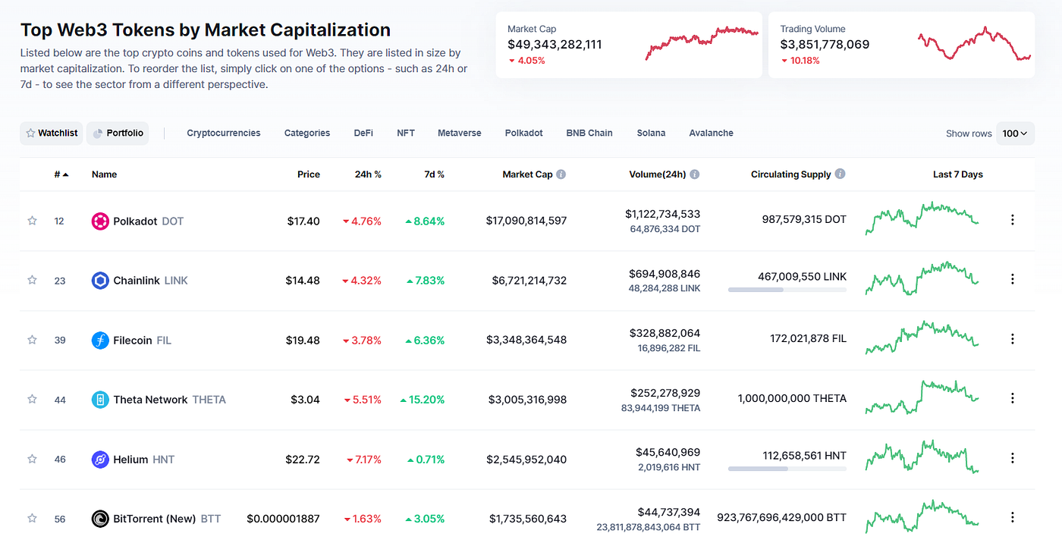Switch to the DeFi tab

pos(363,133)
